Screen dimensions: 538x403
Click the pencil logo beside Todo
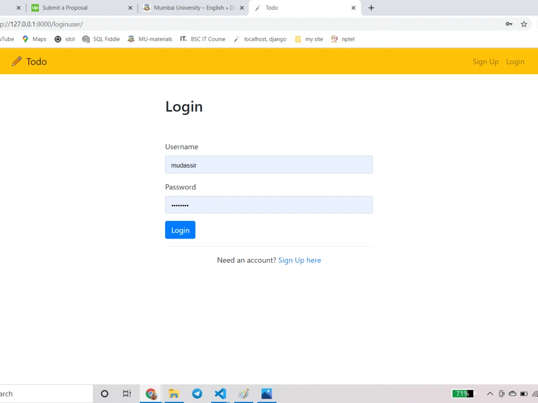pyautogui.click(x=17, y=61)
